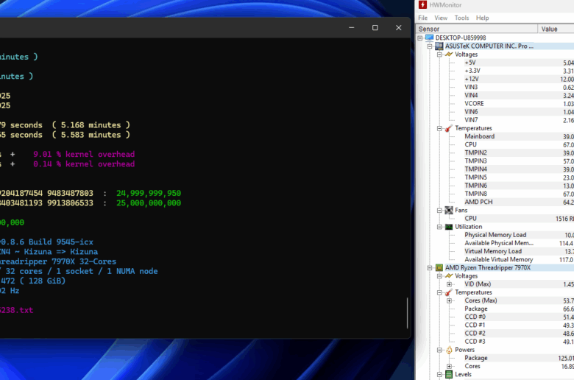
Task: Collapse the Utilization section
Action: pos(439,227)
